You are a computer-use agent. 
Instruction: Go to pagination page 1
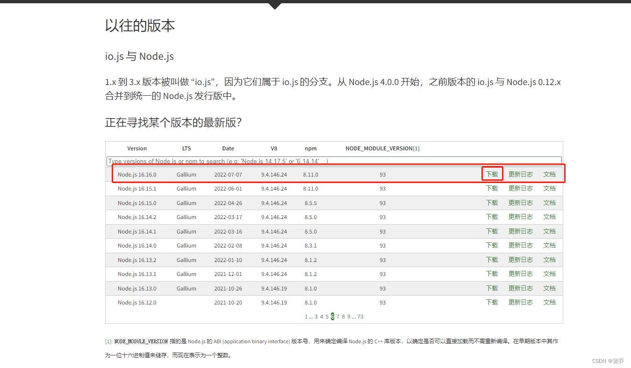click(306, 317)
